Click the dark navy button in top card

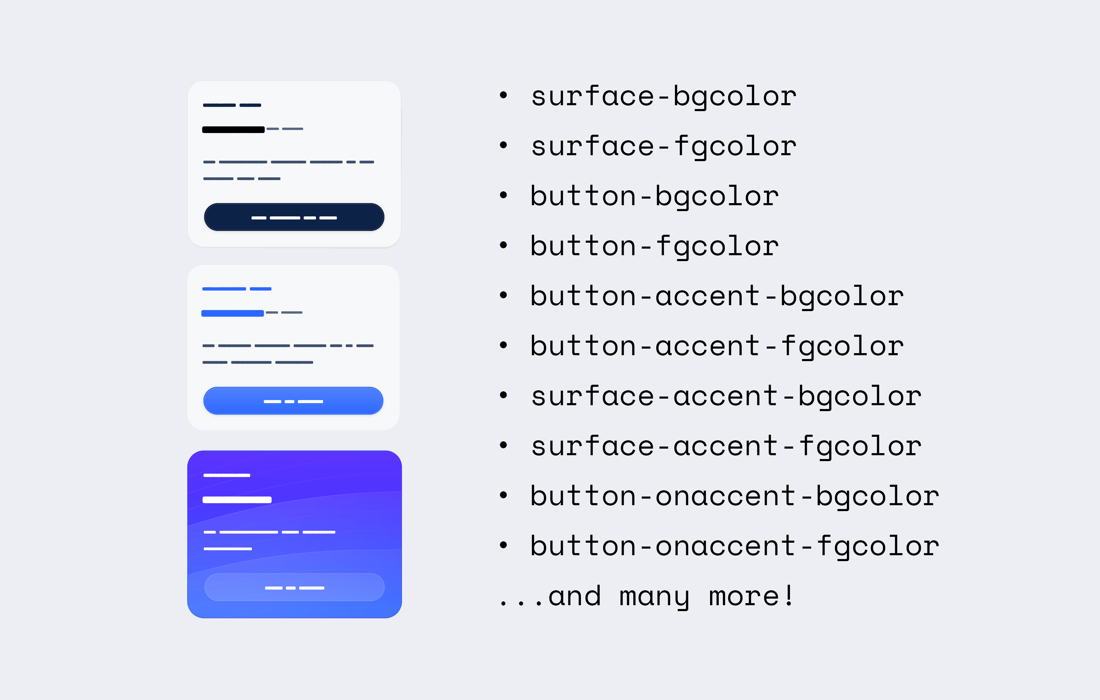294,217
